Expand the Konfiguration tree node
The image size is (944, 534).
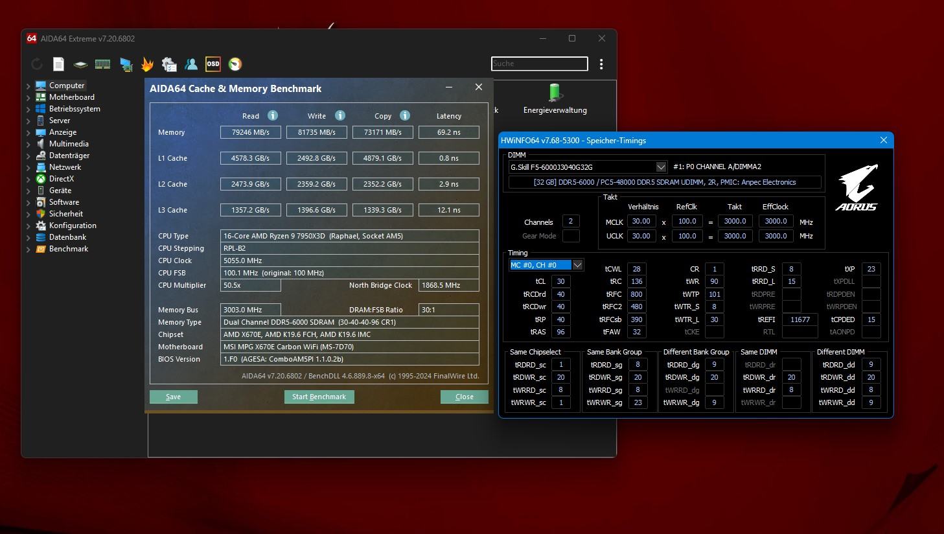point(29,226)
